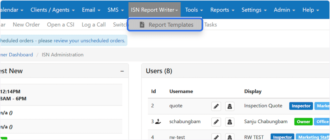The height and width of the screenshot is (140, 330).
Task: Open the Settings dropdown menu
Action: pos(254,10)
